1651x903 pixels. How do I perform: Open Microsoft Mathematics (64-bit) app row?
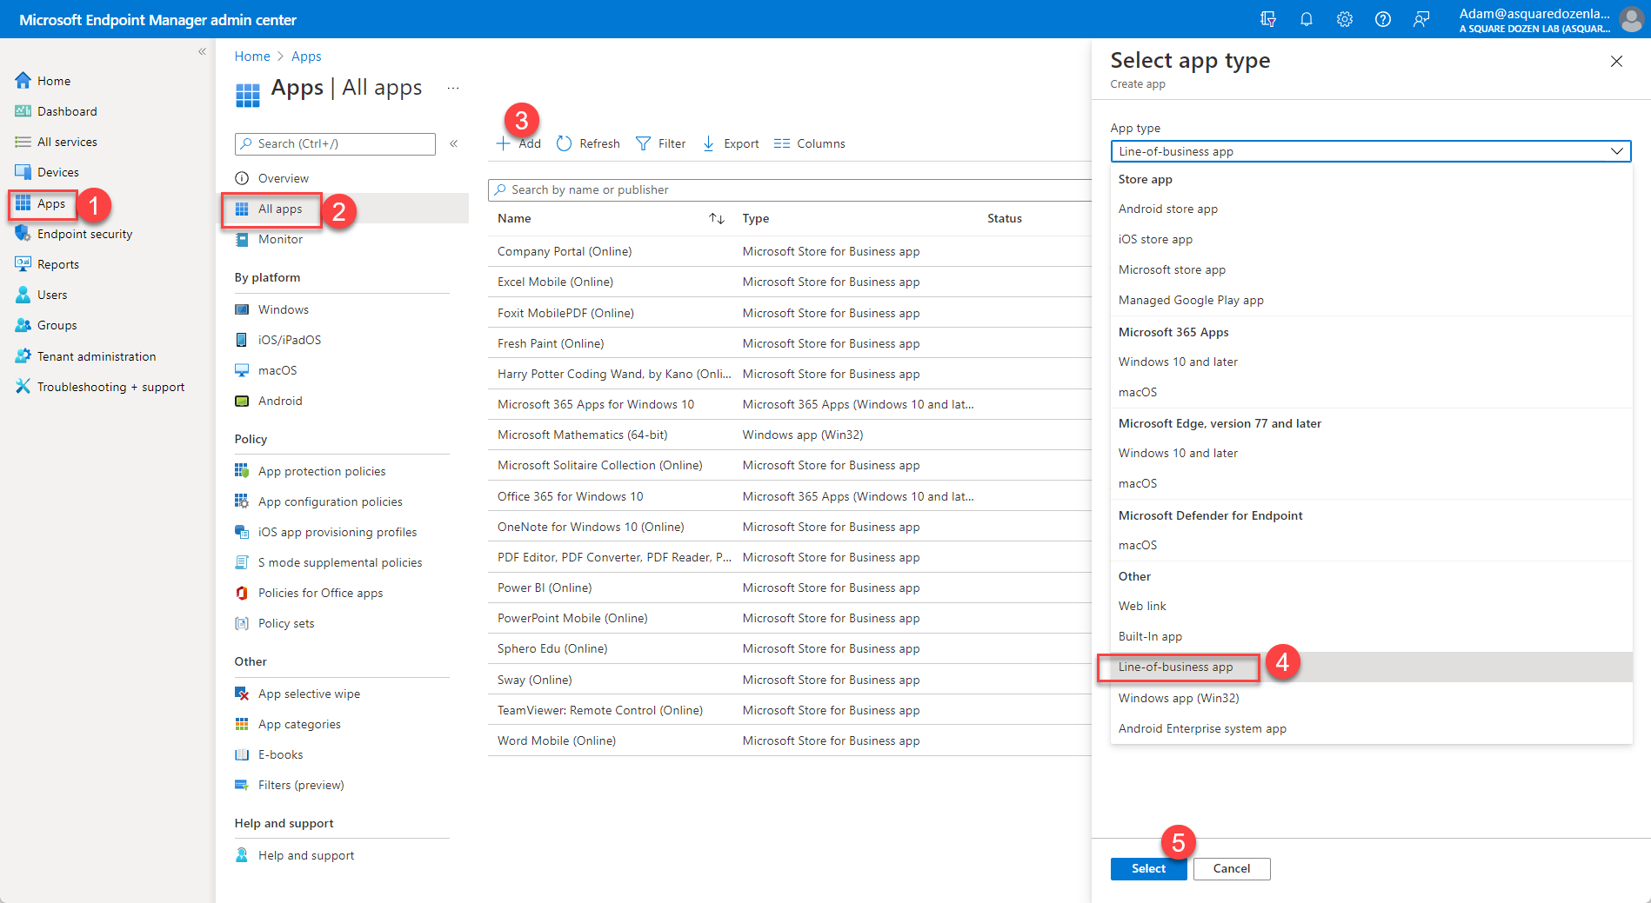coord(789,435)
